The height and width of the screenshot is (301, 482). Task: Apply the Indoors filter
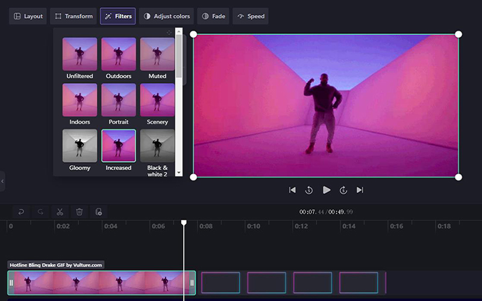tap(80, 100)
